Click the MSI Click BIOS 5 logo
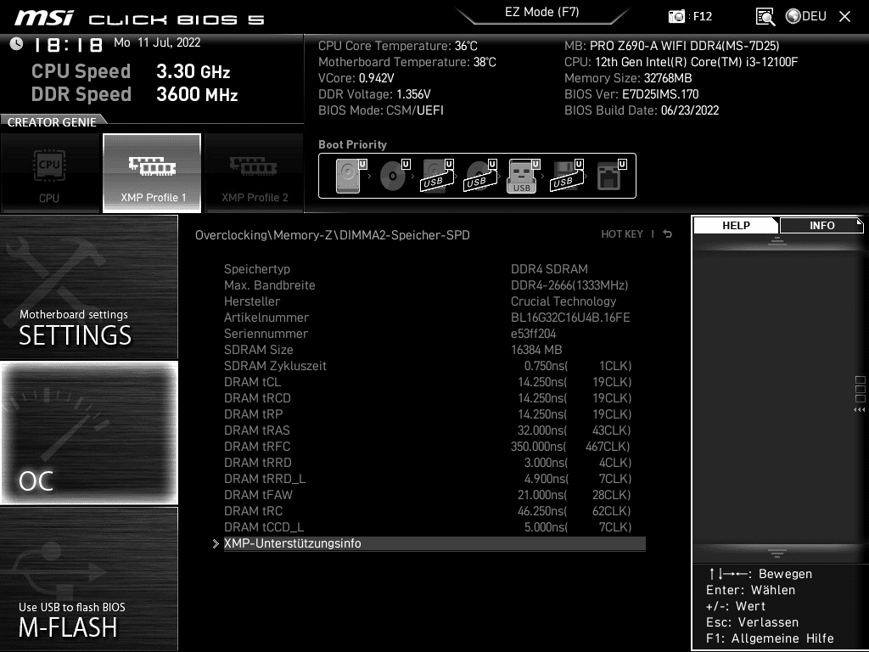The height and width of the screenshot is (652, 869). point(139,19)
